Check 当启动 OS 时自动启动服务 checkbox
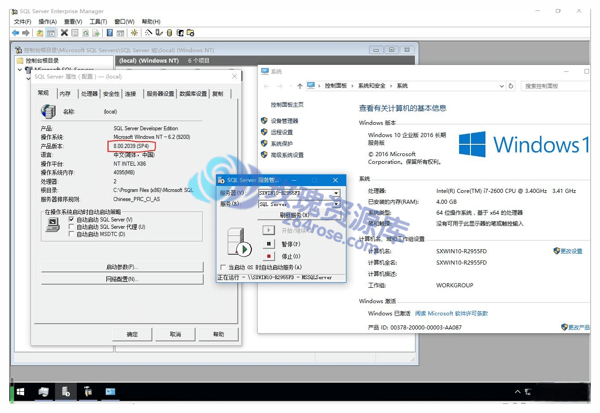This screenshot has height=413, width=600. click(x=223, y=267)
